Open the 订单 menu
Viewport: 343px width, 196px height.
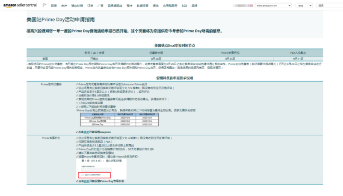(90, 6)
